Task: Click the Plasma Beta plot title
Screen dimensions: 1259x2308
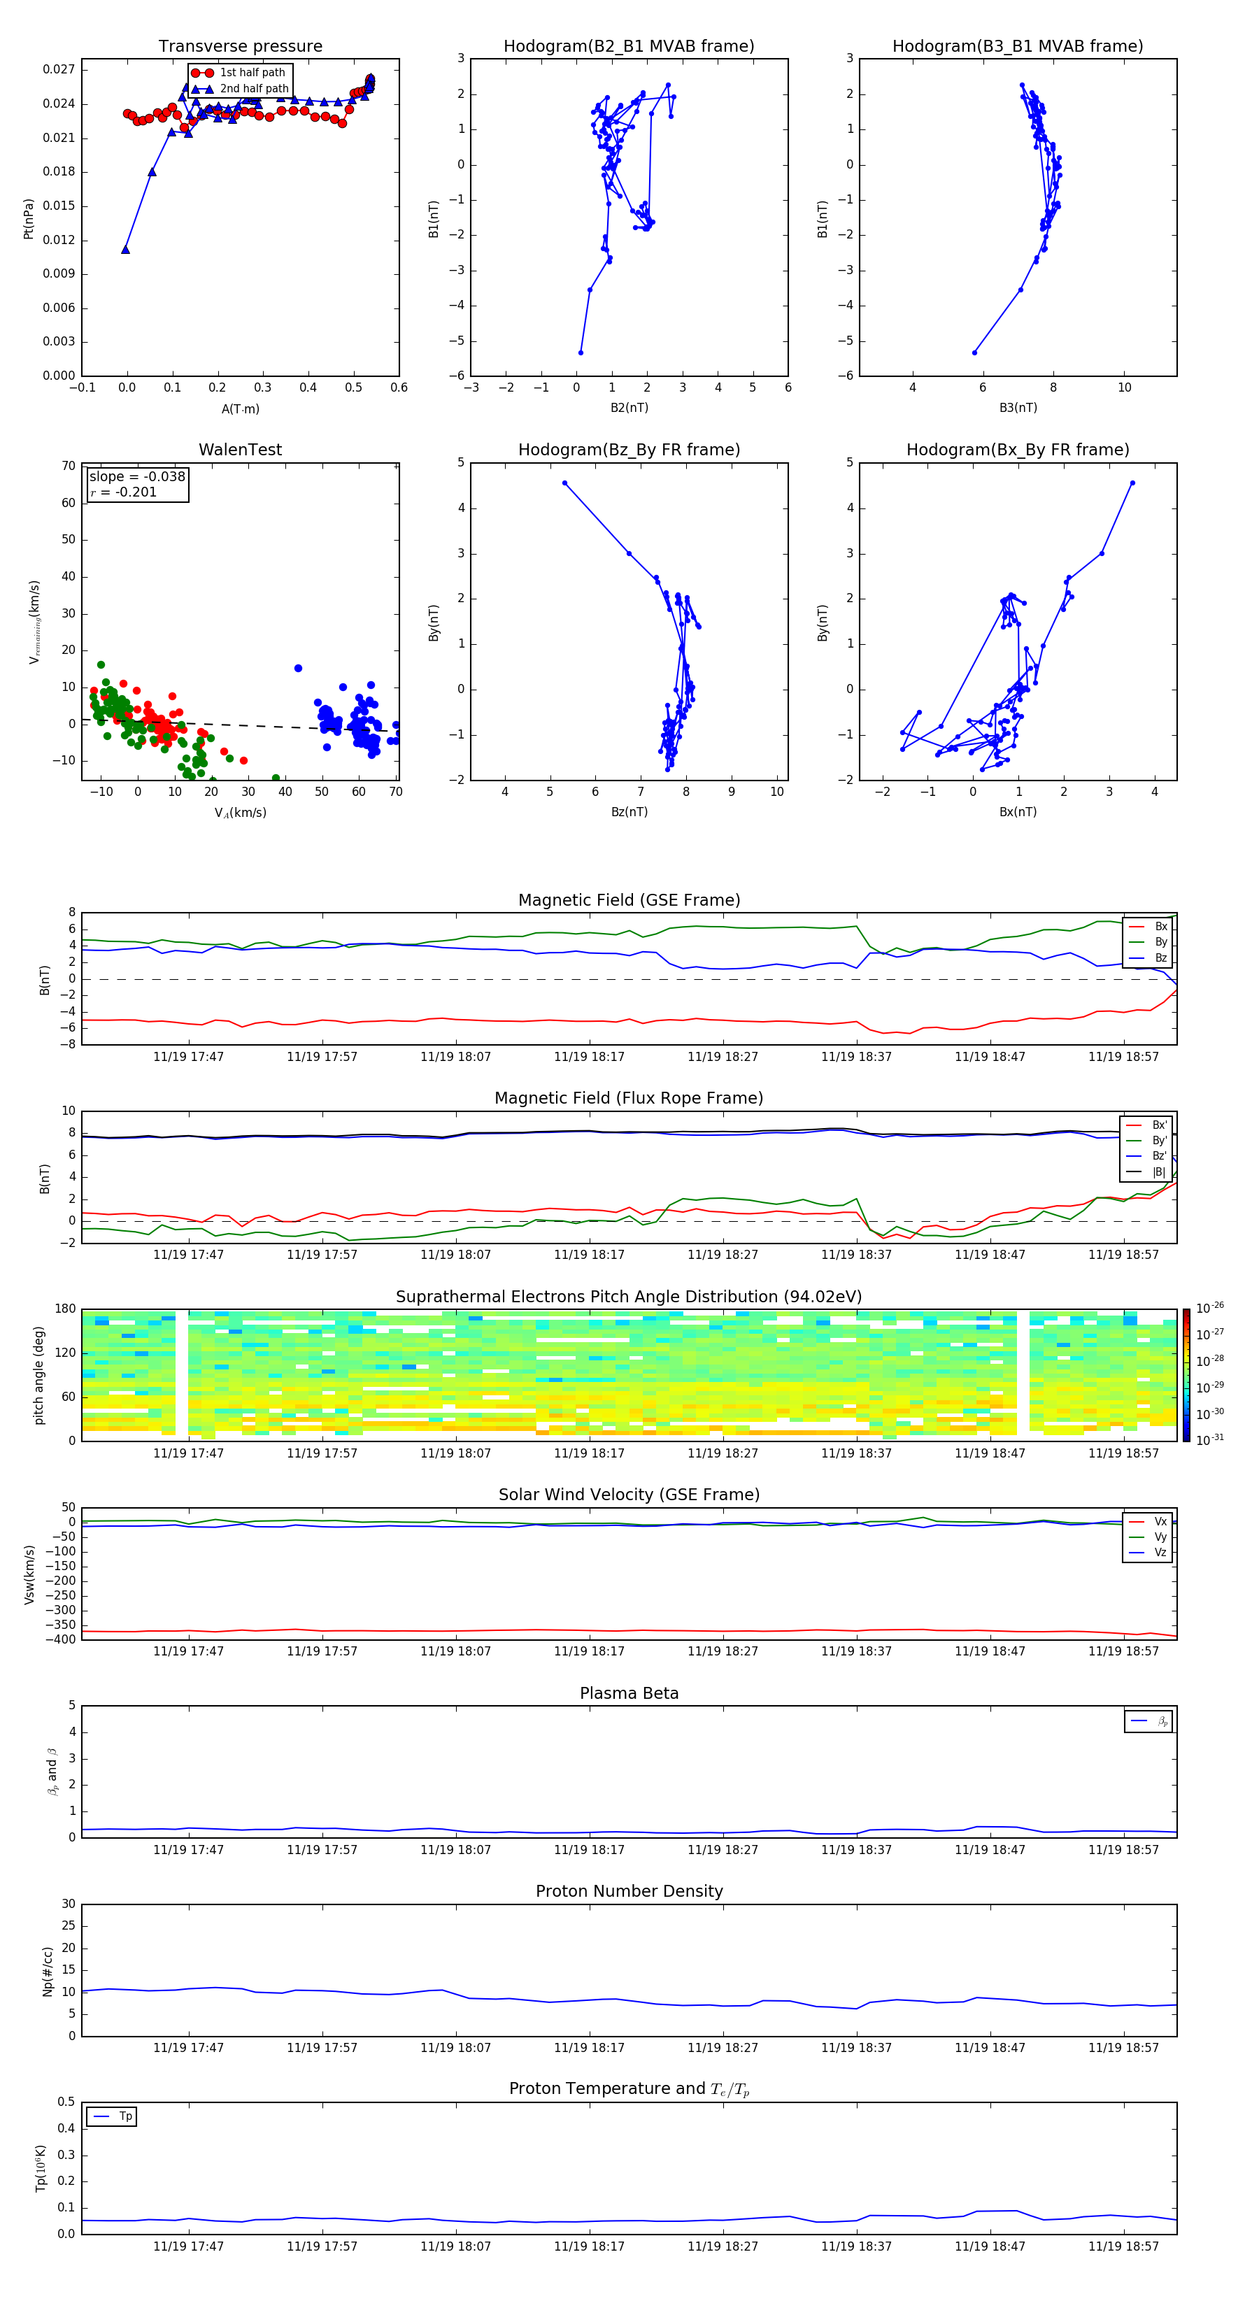Action: point(629,1693)
